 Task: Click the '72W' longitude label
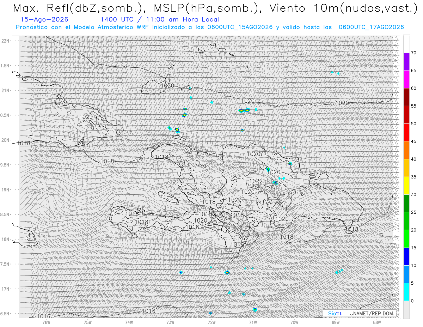(x=211, y=322)
